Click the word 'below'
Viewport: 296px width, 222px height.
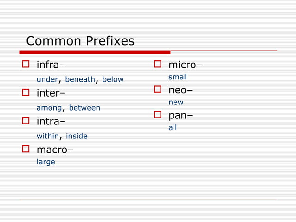[113, 79]
